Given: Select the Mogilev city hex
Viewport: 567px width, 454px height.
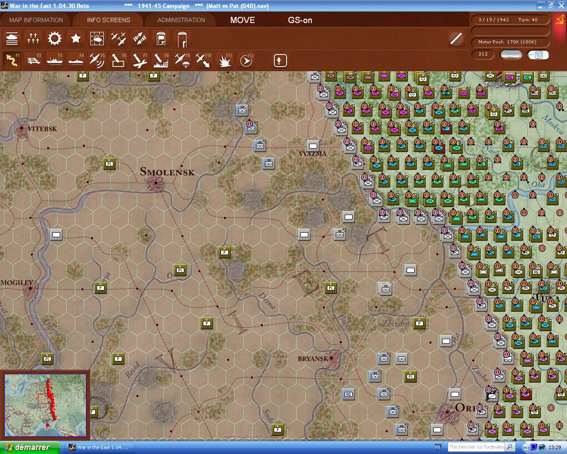Looking at the screenshot, I should pos(30,288).
